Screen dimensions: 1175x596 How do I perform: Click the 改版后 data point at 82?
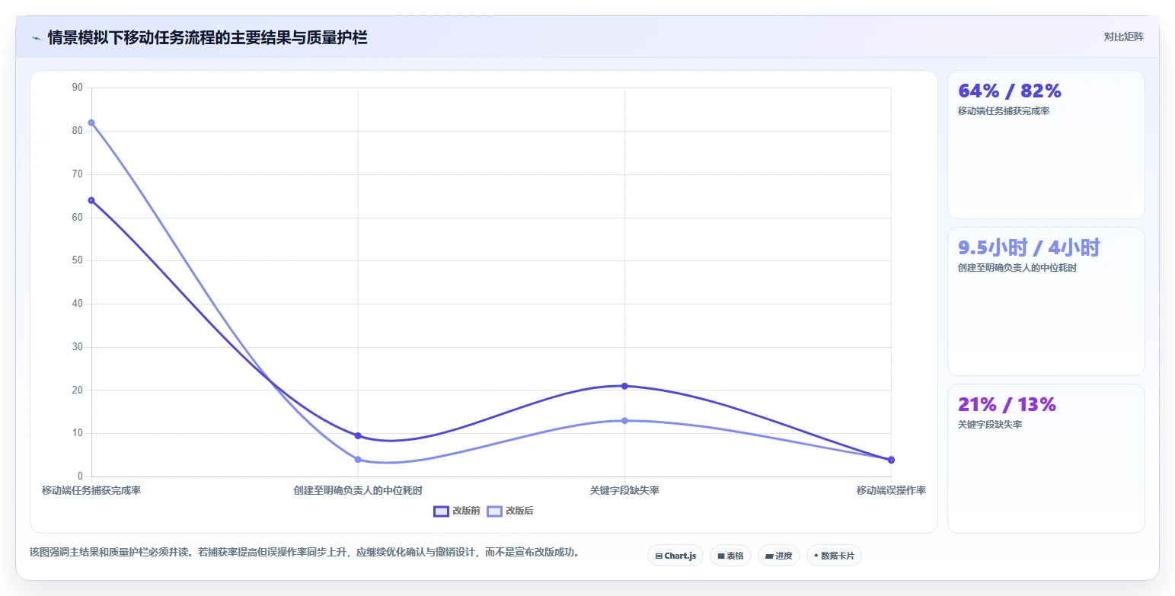pos(91,123)
